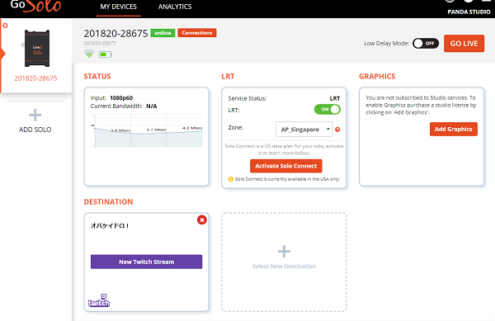Click the Service Status LRT value

coord(335,98)
